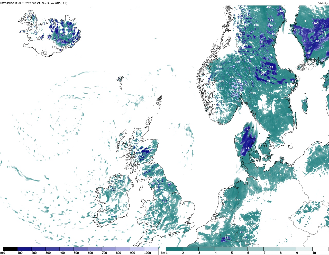Viewport: 329px width, 255px height.
Task: Click the 146 value over Finland
Action: [295, 30]
